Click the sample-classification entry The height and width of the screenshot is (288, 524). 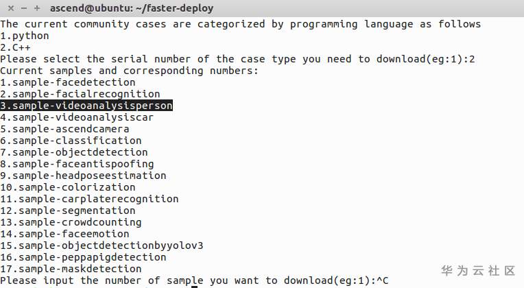(x=71, y=141)
